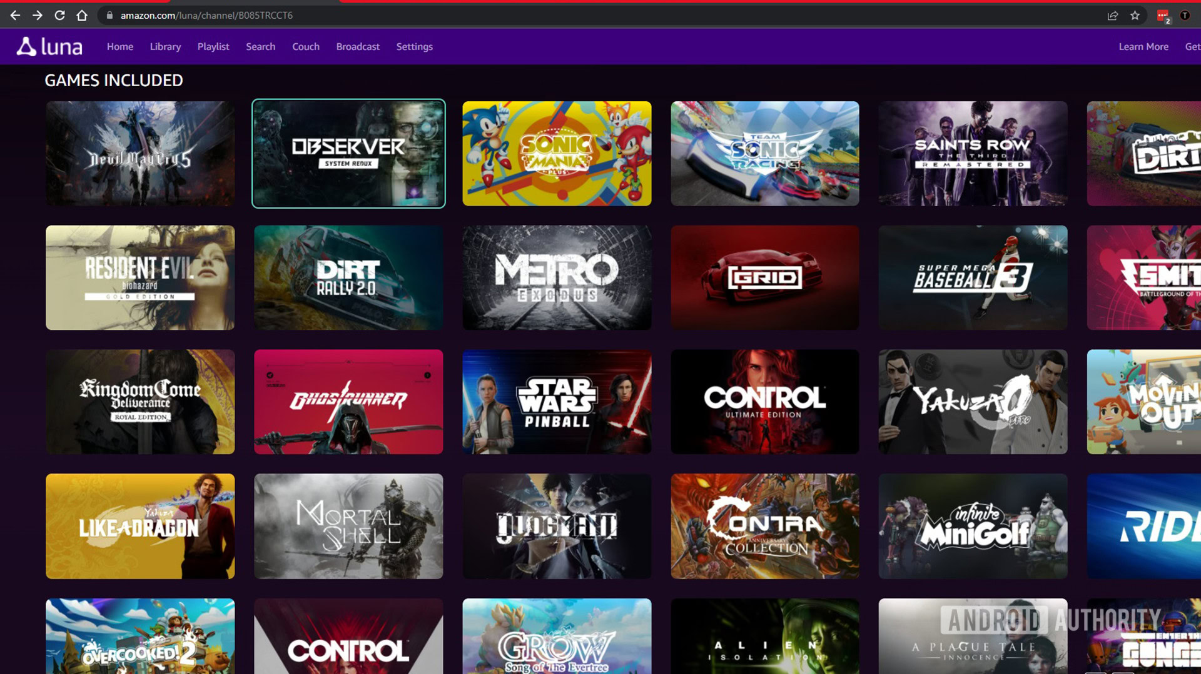Click the Luna logo

tap(49, 47)
